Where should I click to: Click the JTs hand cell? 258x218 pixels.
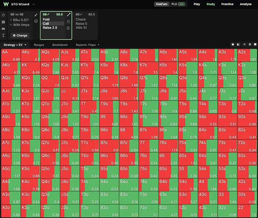click(90, 94)
